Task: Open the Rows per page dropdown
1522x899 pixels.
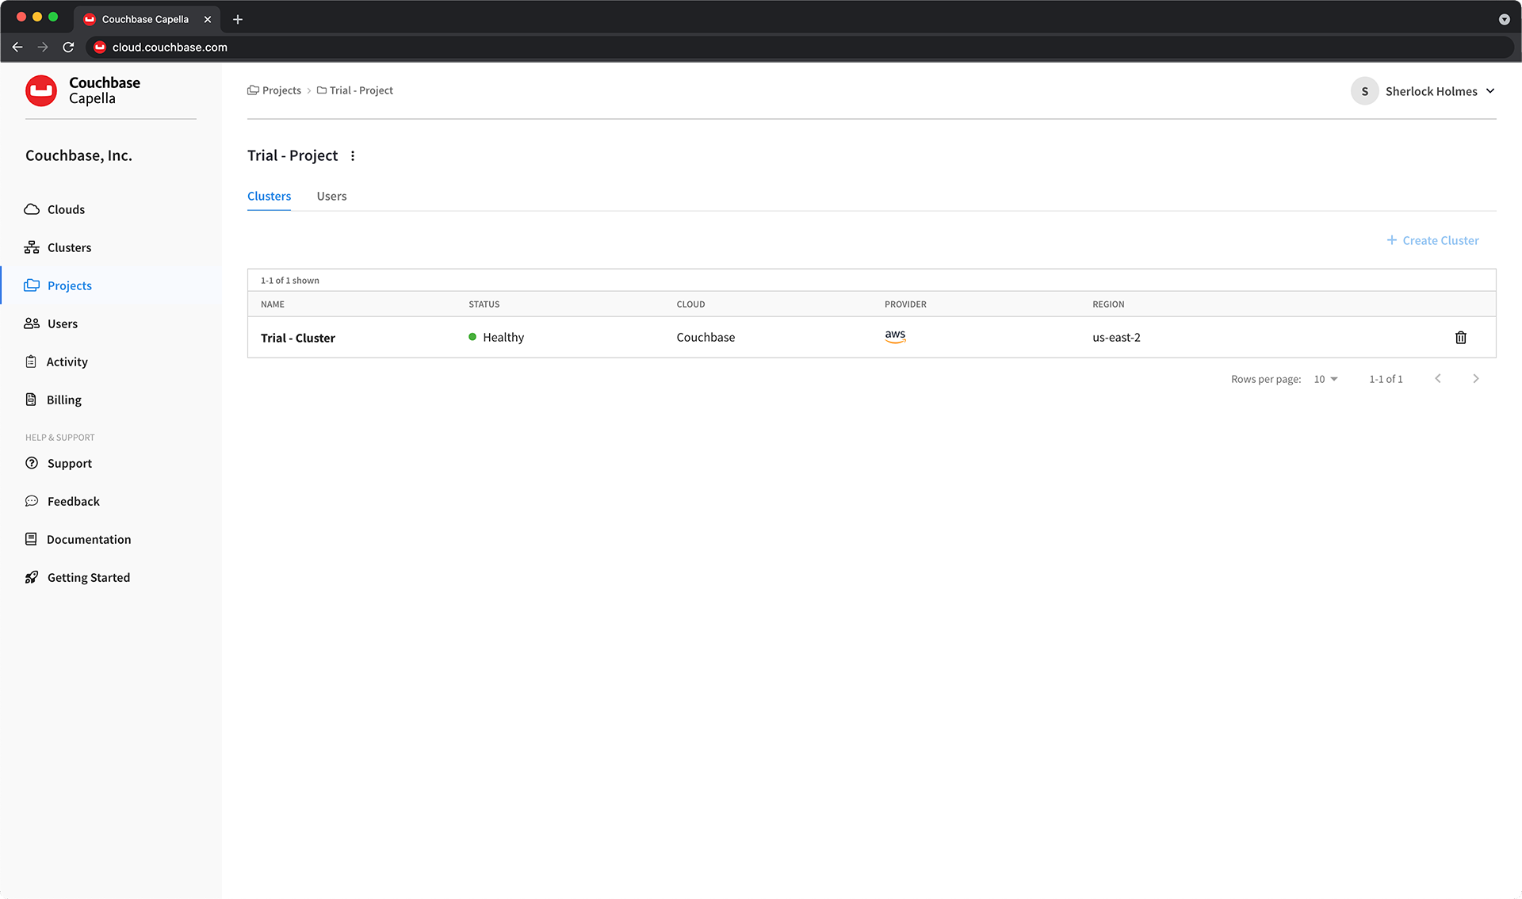Action: click(1326, 379)
